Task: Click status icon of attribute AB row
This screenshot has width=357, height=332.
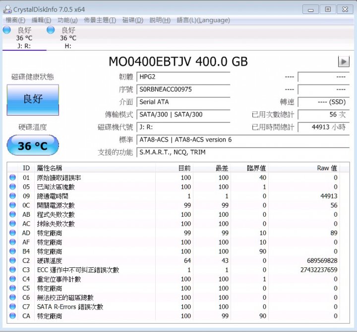Action: coord(12,215)
